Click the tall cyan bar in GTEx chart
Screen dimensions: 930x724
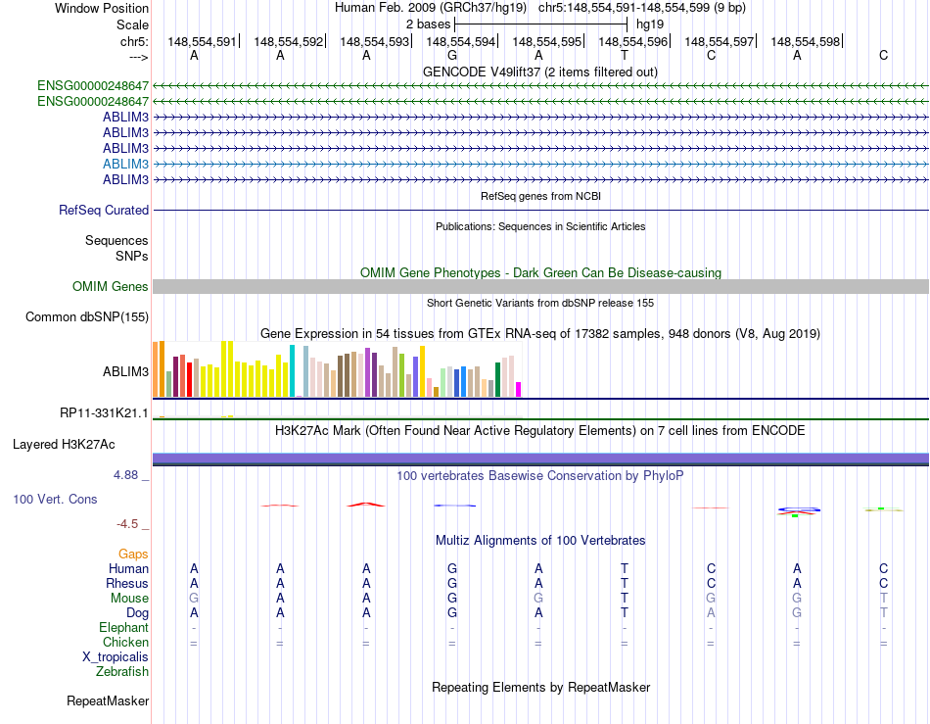point(292,370)
